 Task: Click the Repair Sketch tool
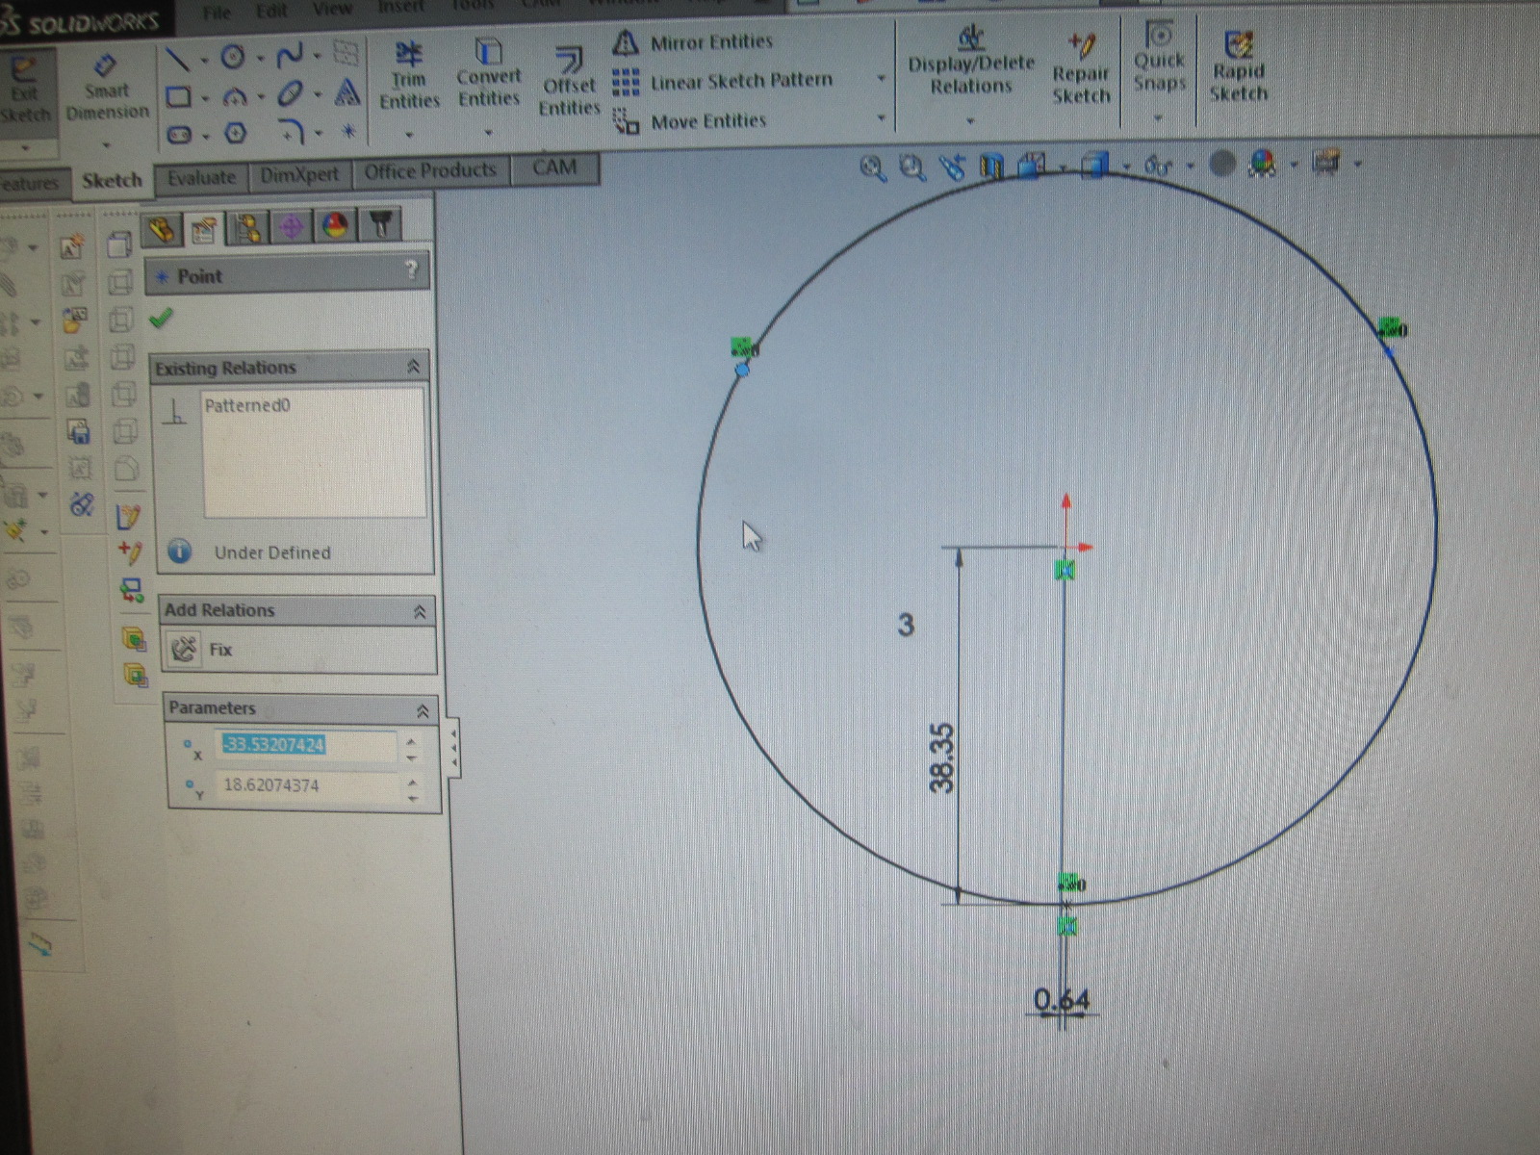[x=1081, y=69]
